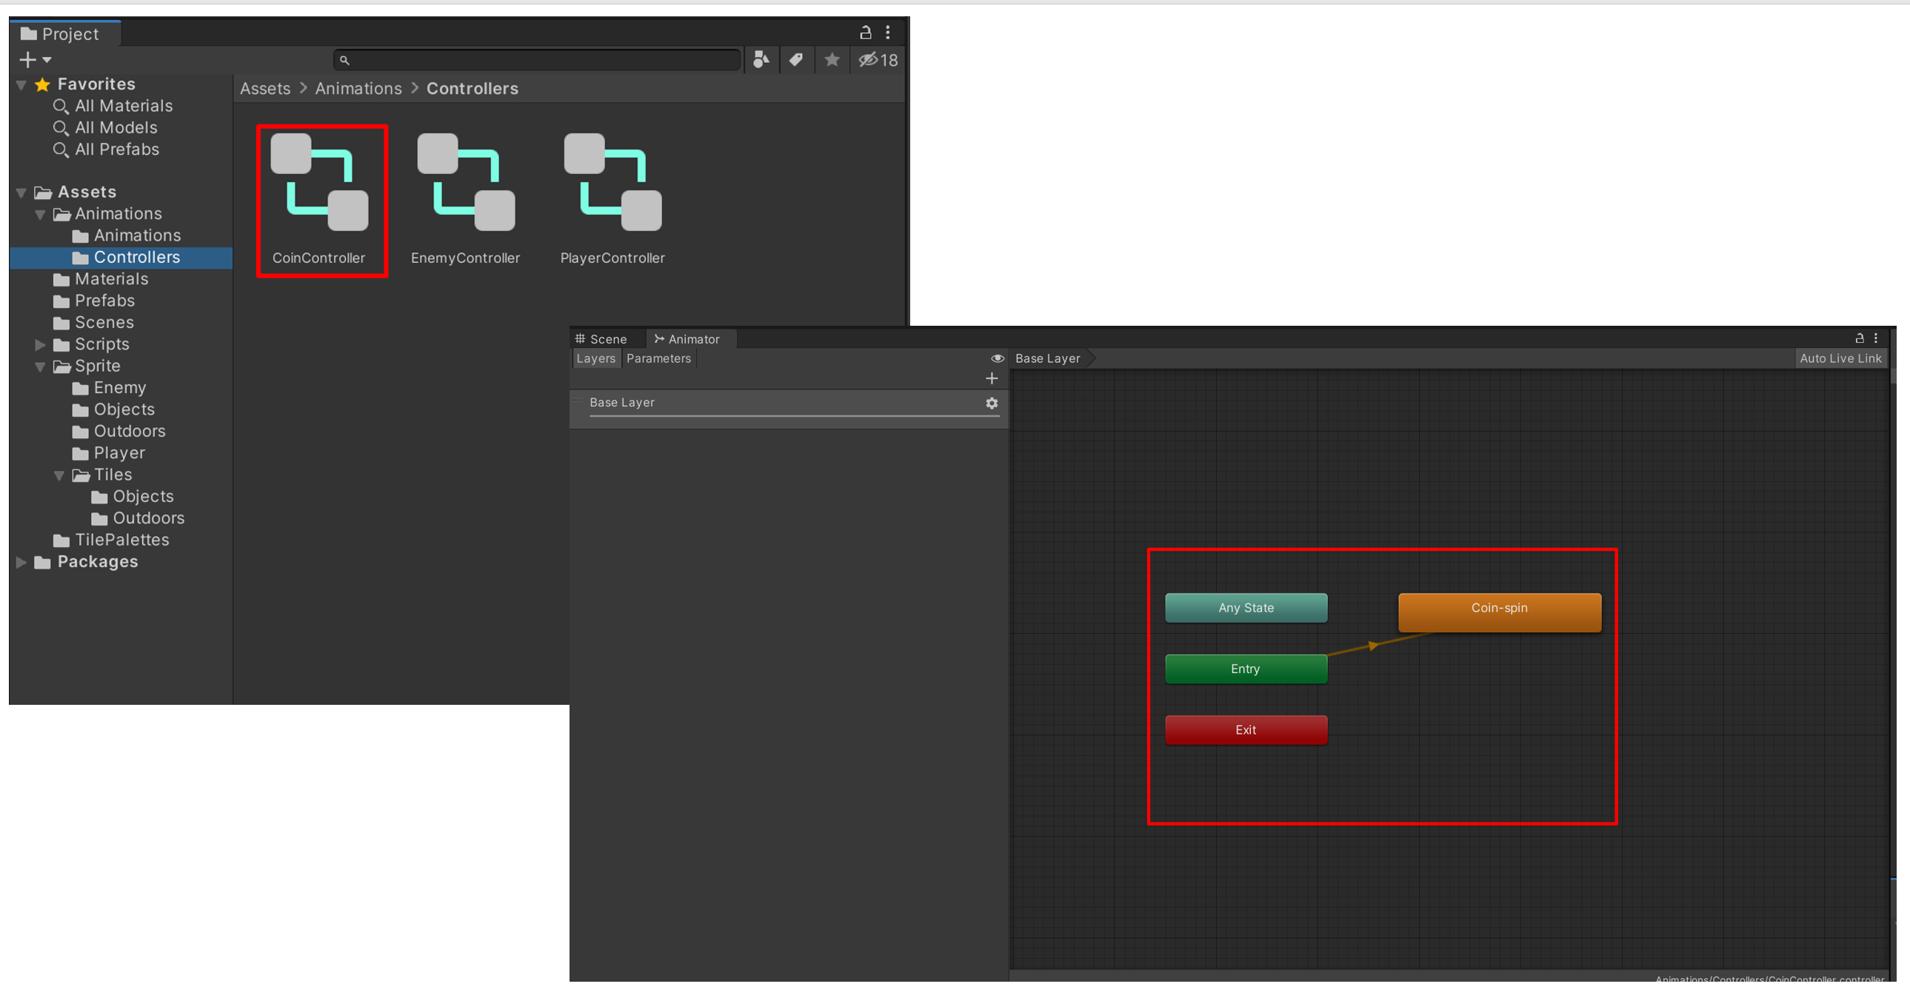Screen dimensions: 1910x998
Task: Open the Project panel three-dot menu
Action: coord(887,33)
